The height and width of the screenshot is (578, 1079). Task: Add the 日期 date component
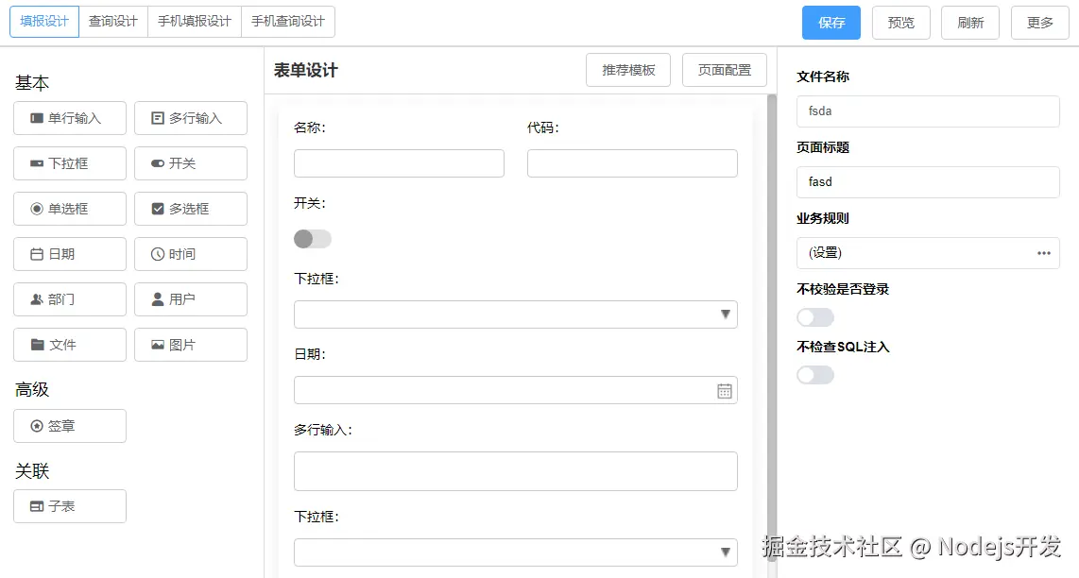[x=69, y=253]
